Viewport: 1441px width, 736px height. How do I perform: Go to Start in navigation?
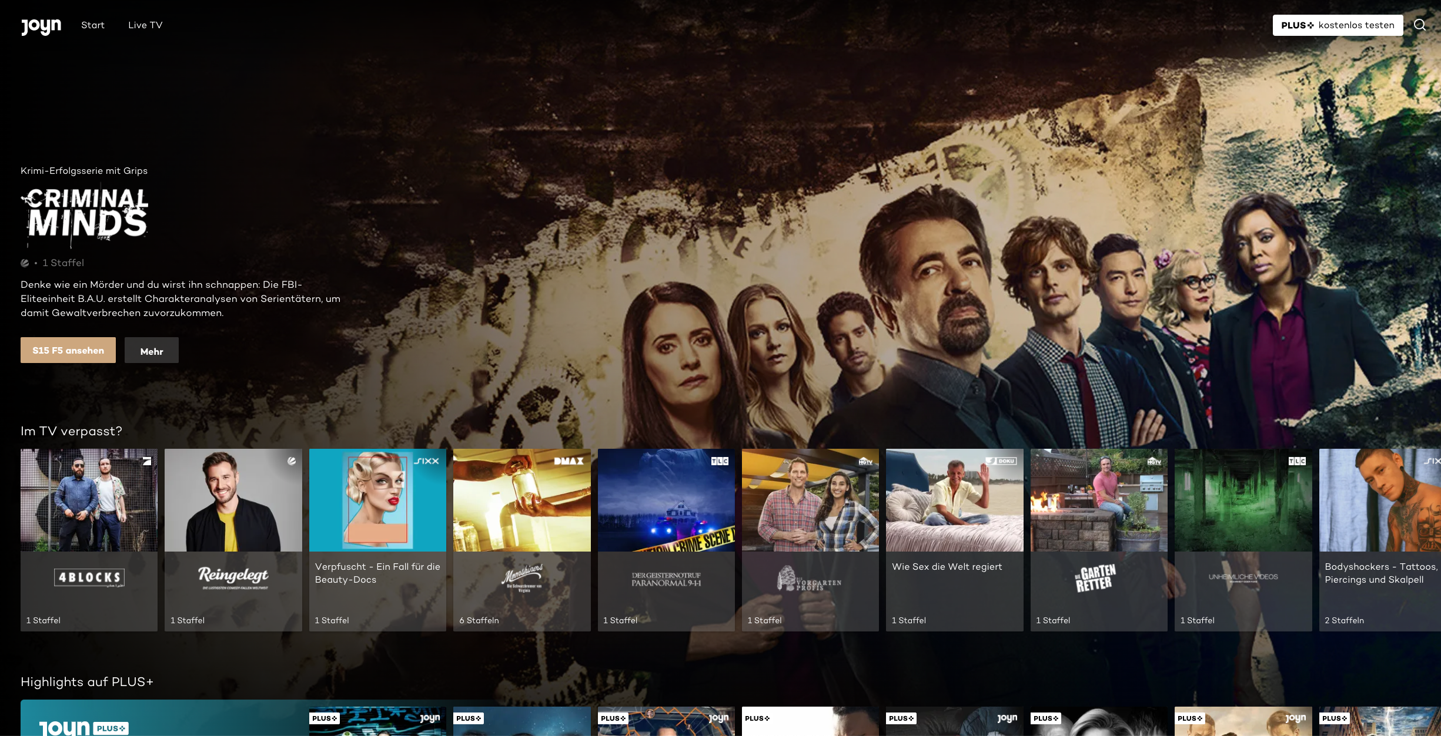(x=93, y=25)
